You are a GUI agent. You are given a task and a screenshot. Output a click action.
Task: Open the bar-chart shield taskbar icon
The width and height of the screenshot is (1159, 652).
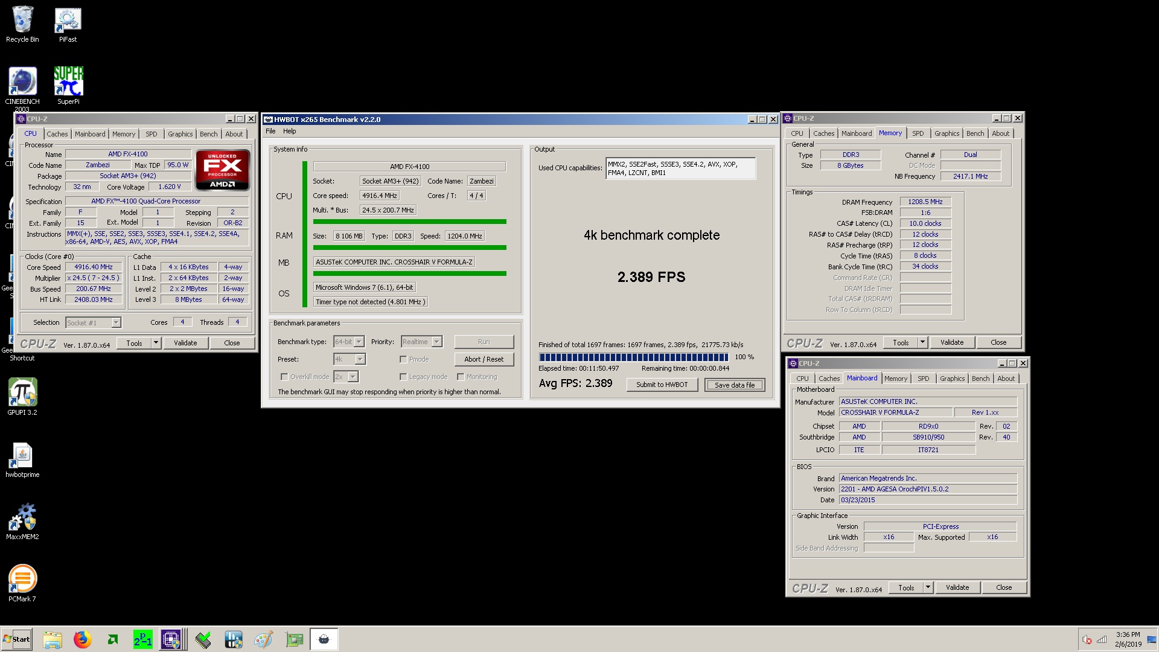click(234, 639)
